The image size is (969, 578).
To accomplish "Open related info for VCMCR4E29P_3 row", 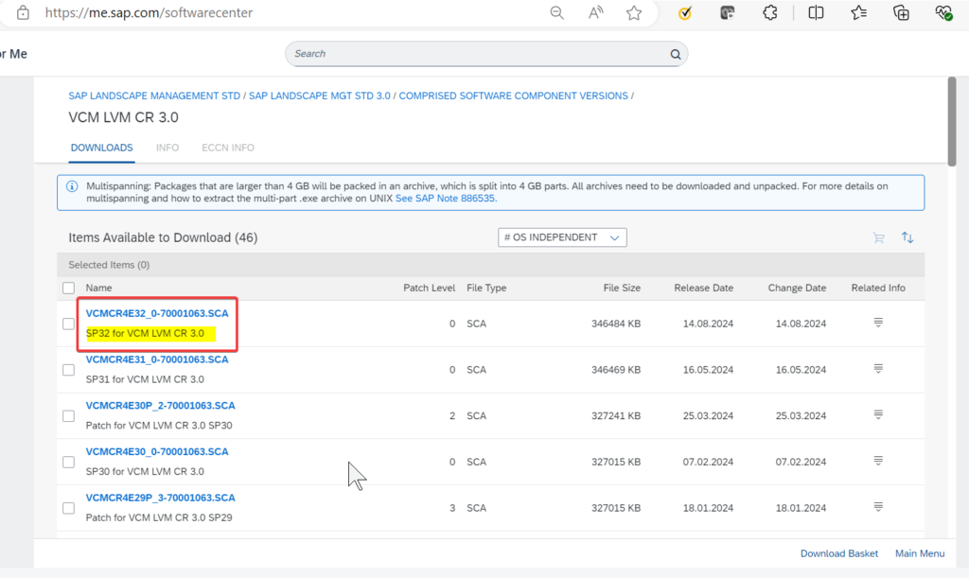I will pos(878,507).
